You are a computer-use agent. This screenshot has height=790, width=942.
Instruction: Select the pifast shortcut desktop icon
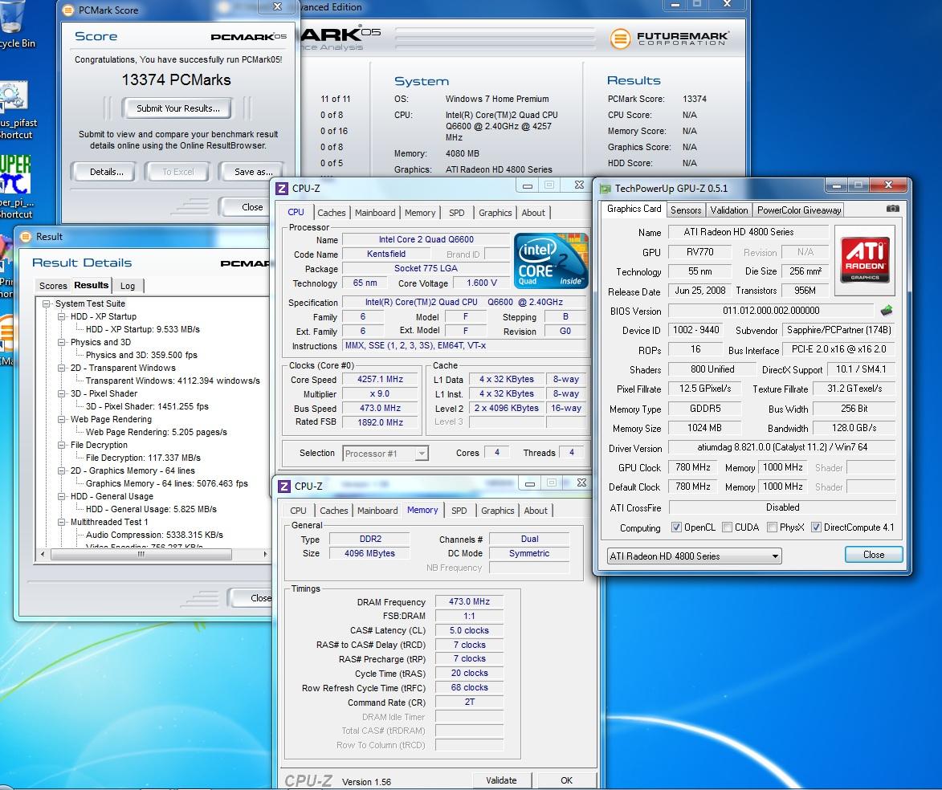point(17,111)
